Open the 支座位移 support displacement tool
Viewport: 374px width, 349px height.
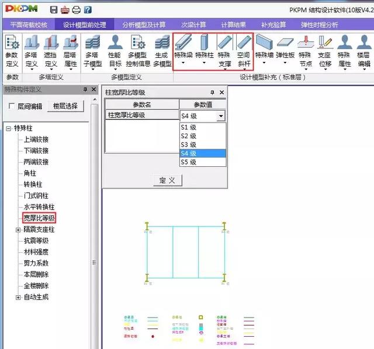[324, 50]
